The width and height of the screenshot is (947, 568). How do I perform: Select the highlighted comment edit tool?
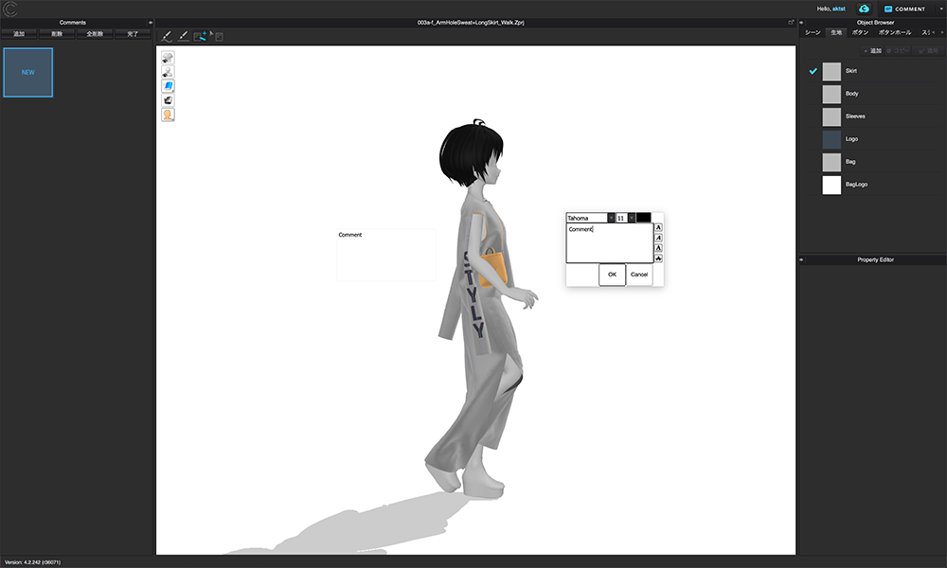(x=201, y=36)
